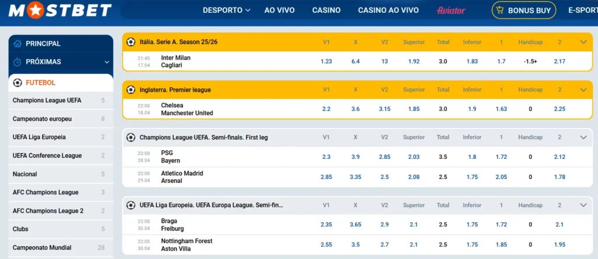Open the Desporto dropdown menu
This screenshot has height=259, width=598.
[227, 11]
